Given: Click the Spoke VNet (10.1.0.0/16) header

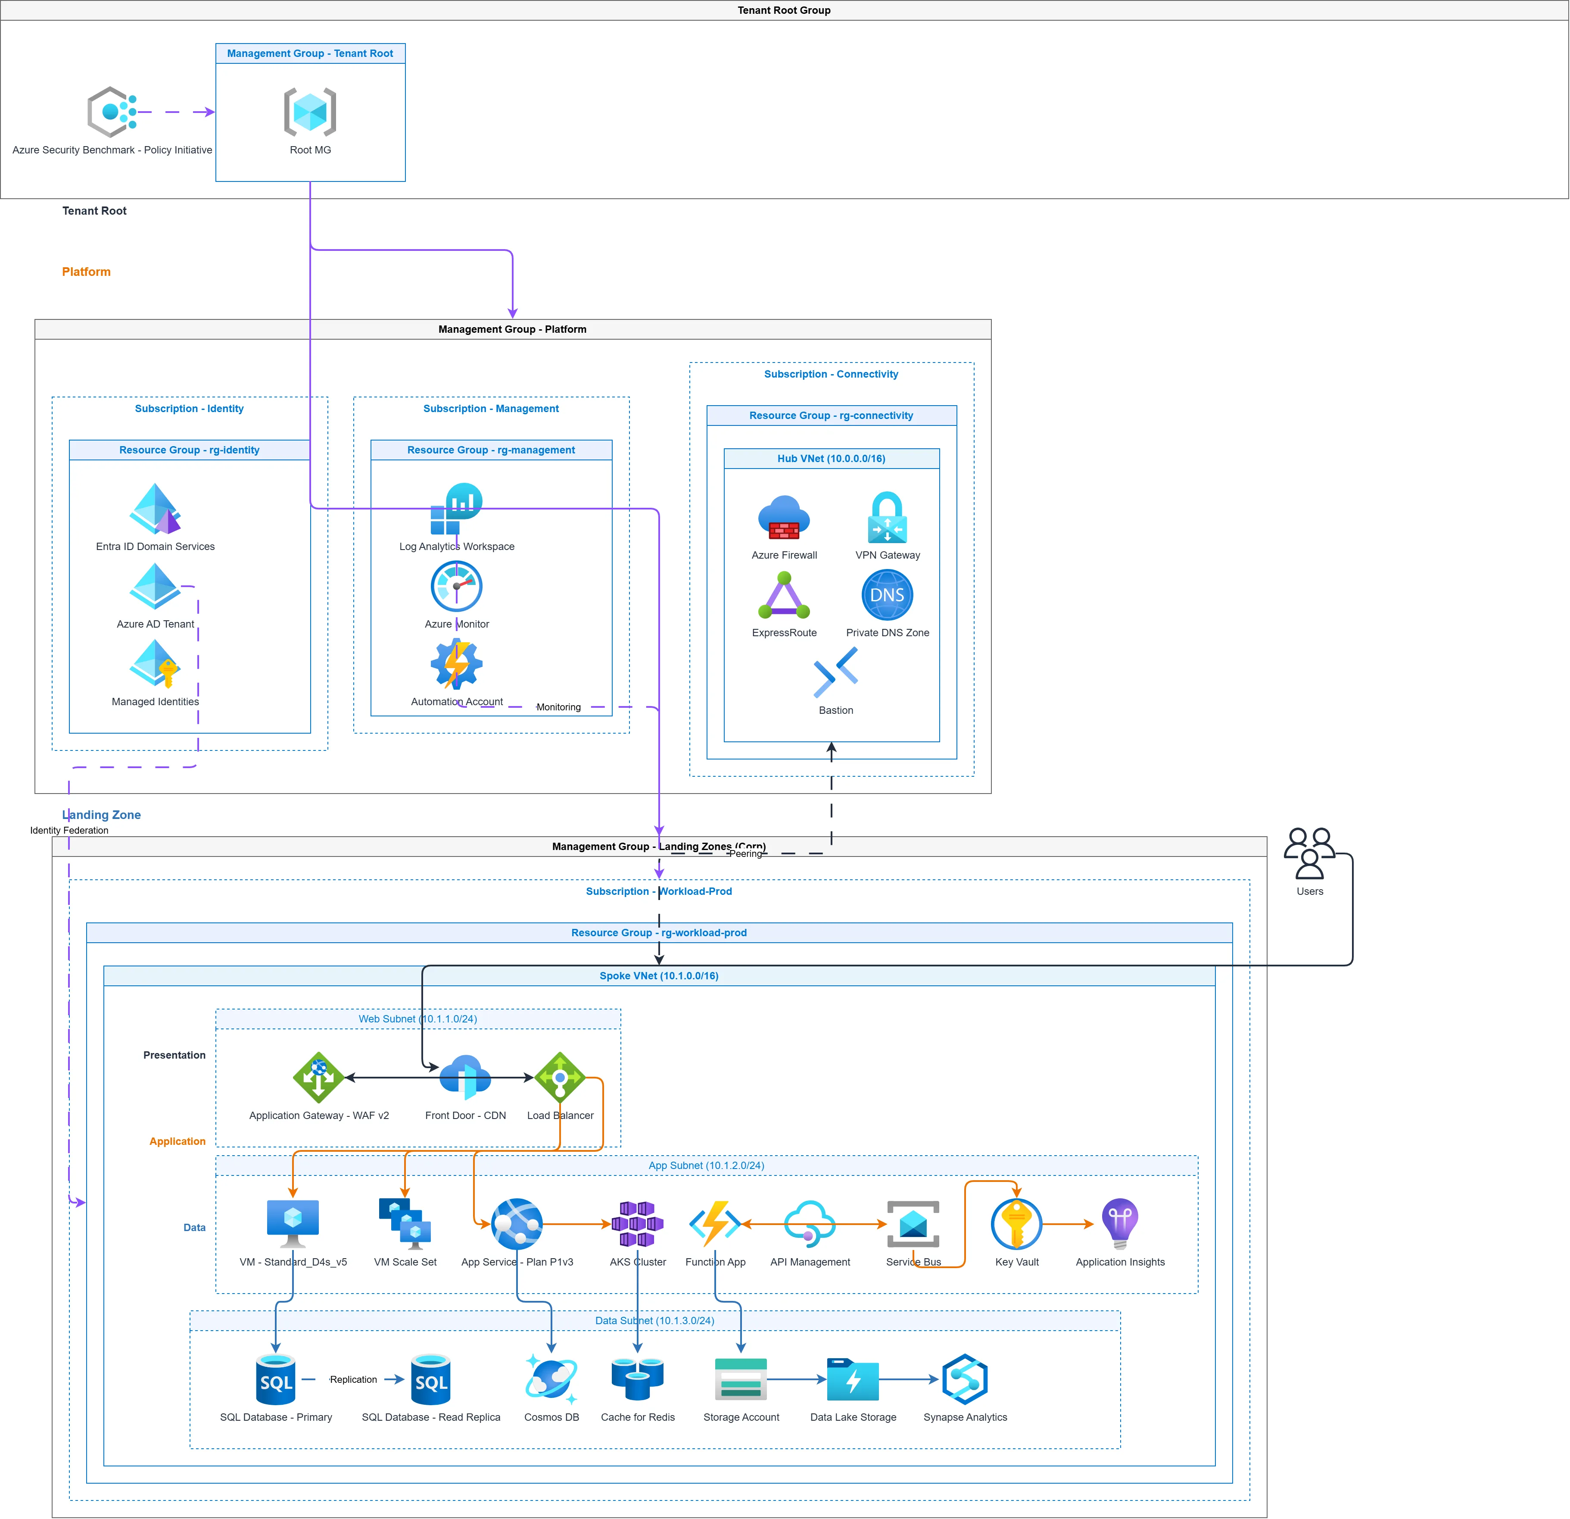Looking at the screenshot, I should click(659, 976).
